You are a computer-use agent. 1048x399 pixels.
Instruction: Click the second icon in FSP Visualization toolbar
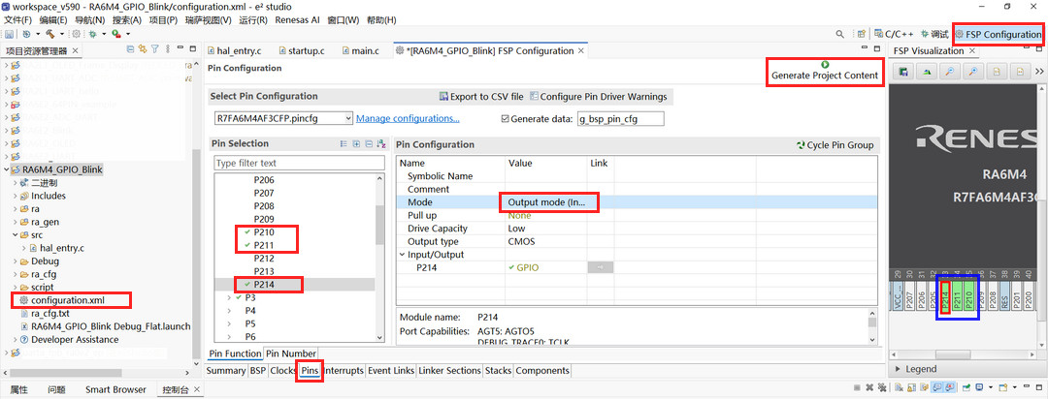(x=927, y=72)
